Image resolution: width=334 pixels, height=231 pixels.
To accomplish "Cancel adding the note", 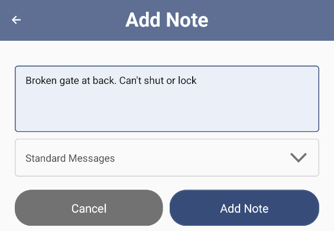I will pyautogui.click(x=89, y=208).
